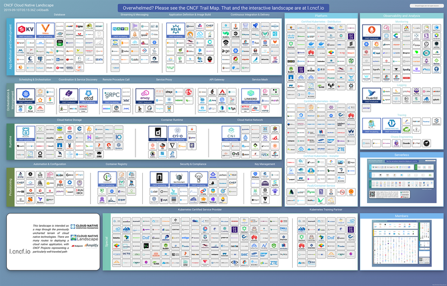The width and height of the screenshot is (447, 286).
Task: Click the Huawei logo in Kubernetes Distribution
Action: 311,53
